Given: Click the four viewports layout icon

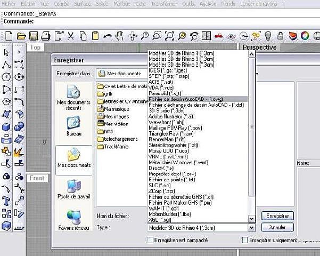Looking at the screenshot, I should coord(206,36).
